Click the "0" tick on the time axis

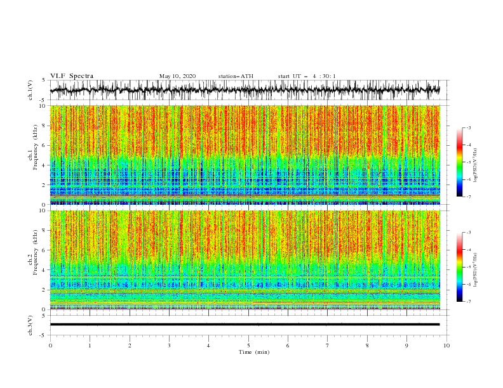pyautogui.click(x=50, y=346)
